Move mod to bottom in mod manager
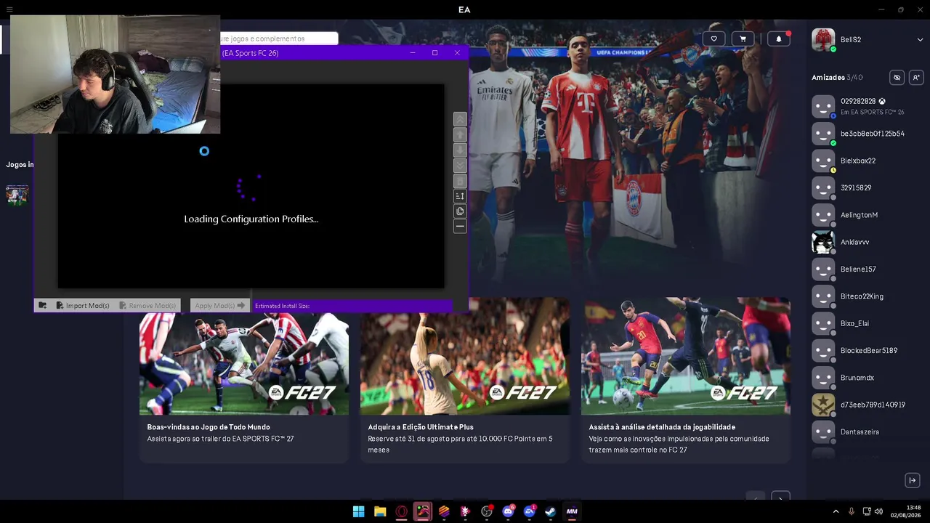This screenshot has height=523, width=930. (460, 165)
